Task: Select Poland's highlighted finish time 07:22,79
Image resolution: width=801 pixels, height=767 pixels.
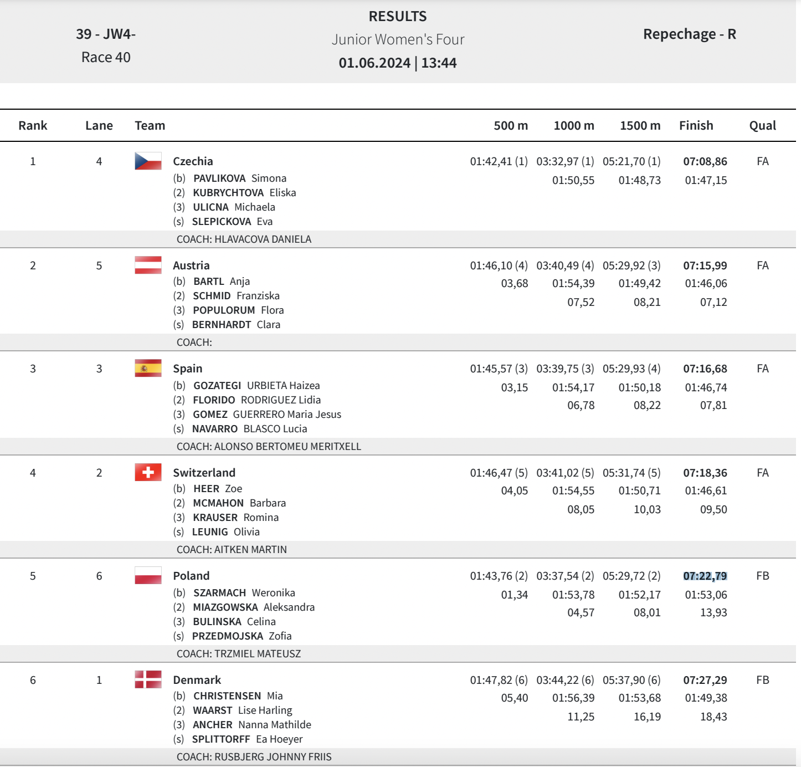Action: tap(705, 576)
